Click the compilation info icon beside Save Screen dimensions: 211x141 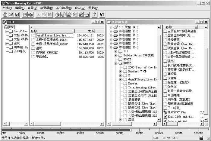click(x=25, y=14)
